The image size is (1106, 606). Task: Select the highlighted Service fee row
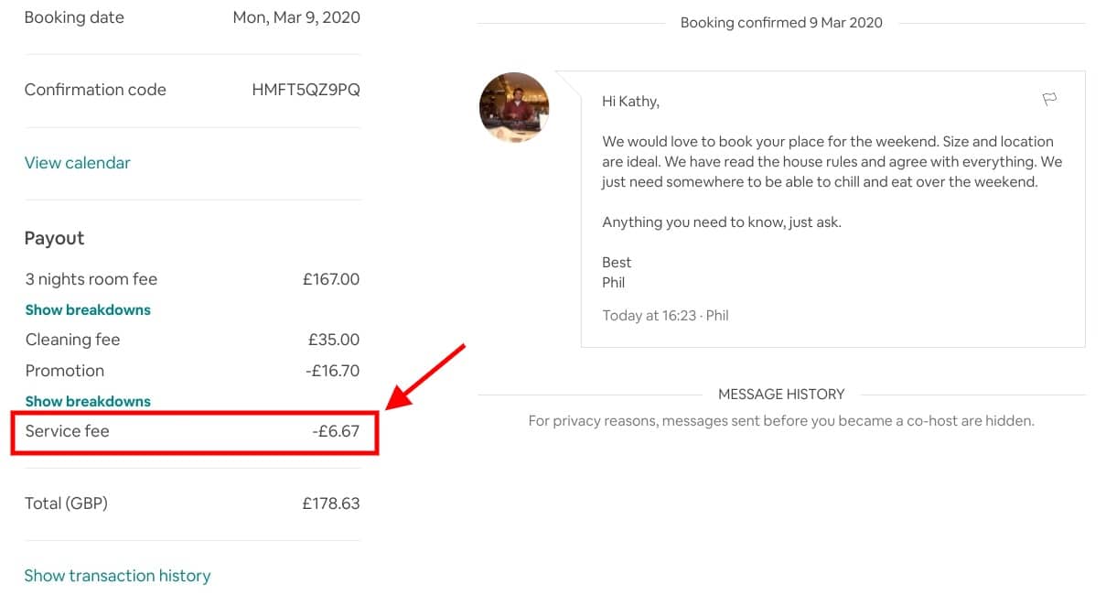194,431
